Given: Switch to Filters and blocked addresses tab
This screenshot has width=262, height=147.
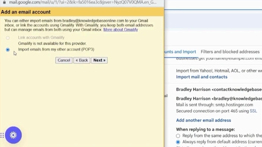Looking at the screenshot, I should tap(230, 52).
